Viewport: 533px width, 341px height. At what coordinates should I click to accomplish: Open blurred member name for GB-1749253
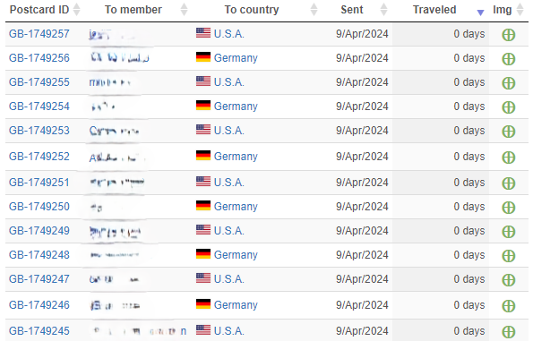tap(115, 131)
